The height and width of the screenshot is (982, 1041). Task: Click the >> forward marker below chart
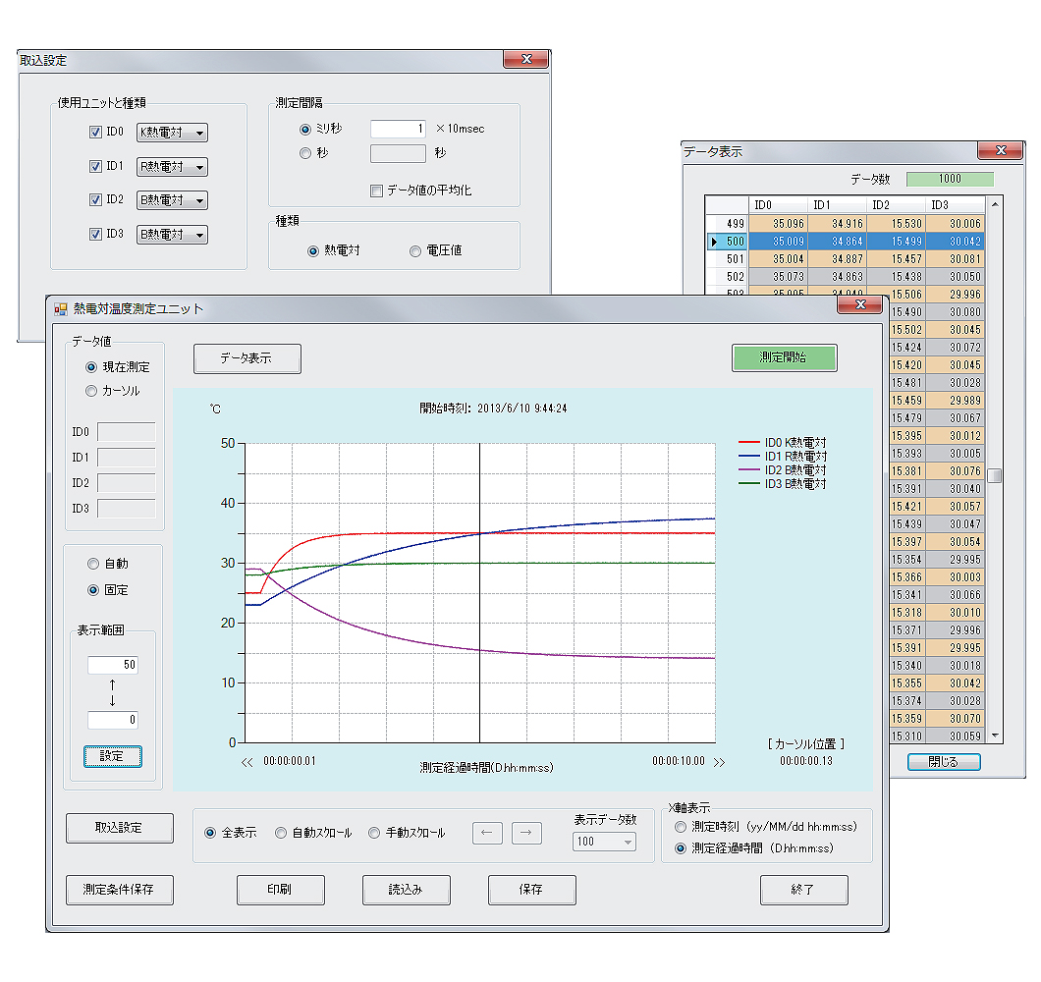click(719, 761)
